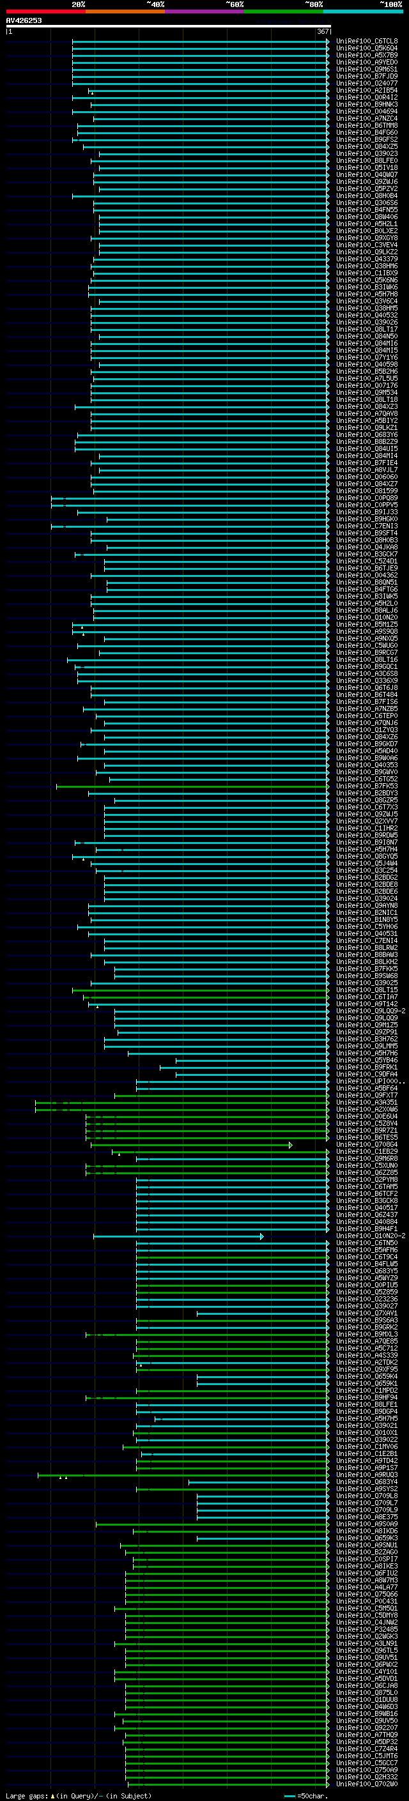Screen dimensions: 409x1801
Task: Open hit UniRef100_Q9M6S1
Action: [x=367, y=69]
